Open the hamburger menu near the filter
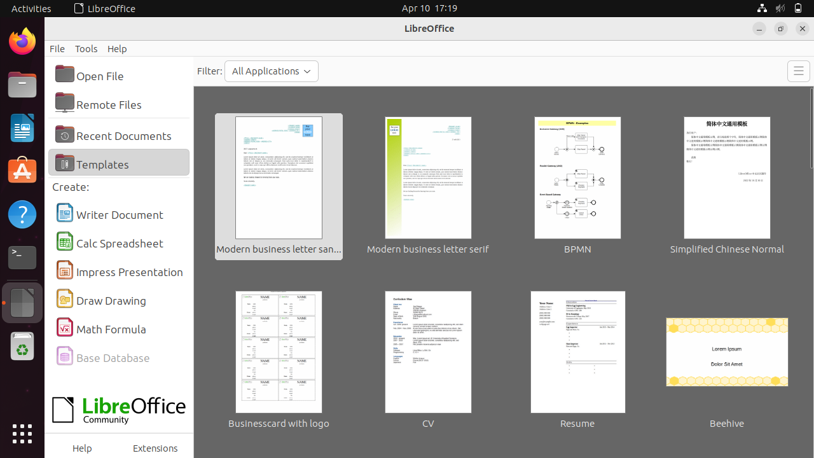This screenshot has height=458, width=814. coord(799,71)
